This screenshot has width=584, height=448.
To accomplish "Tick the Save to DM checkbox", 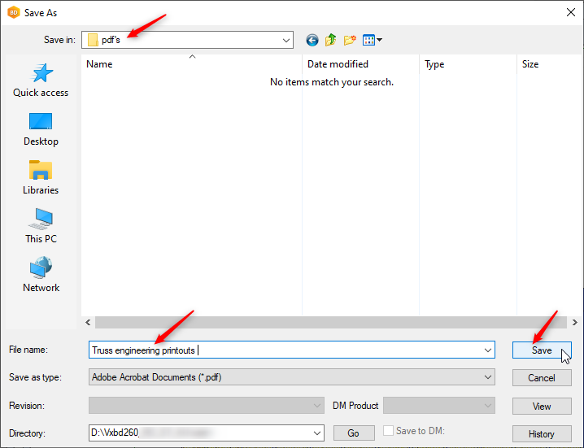I will point(388,431).
